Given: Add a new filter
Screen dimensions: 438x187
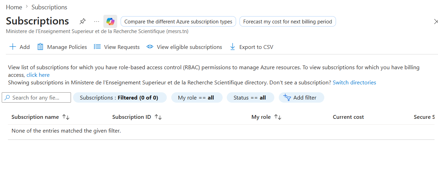Looking at the screenshot, I should 301,97.
